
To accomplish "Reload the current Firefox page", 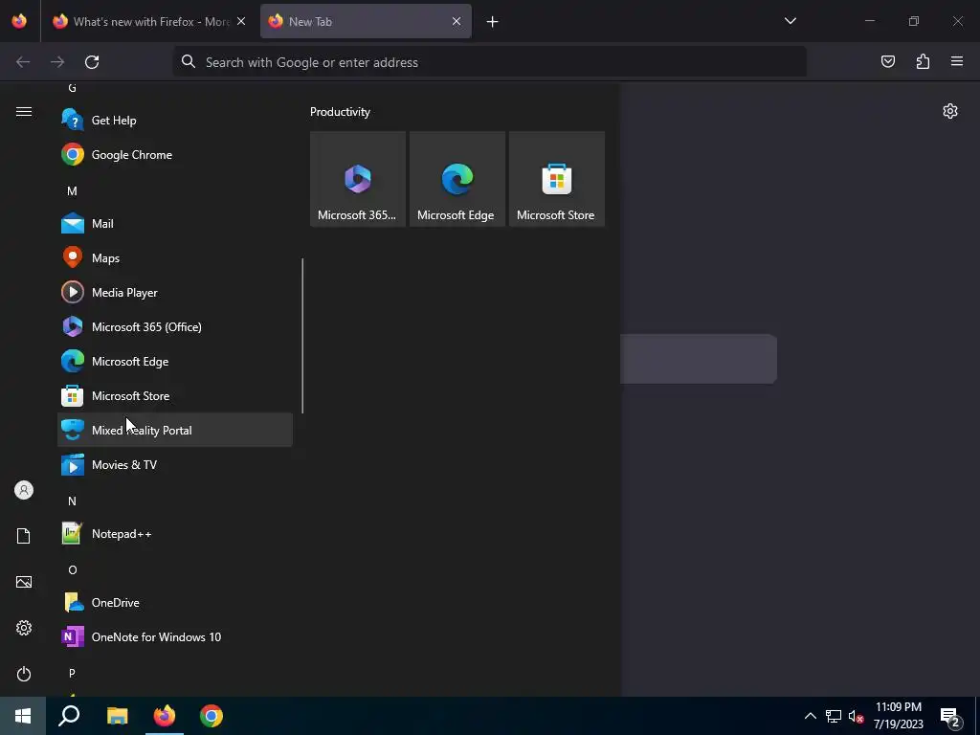I will [x=92, y=62].
